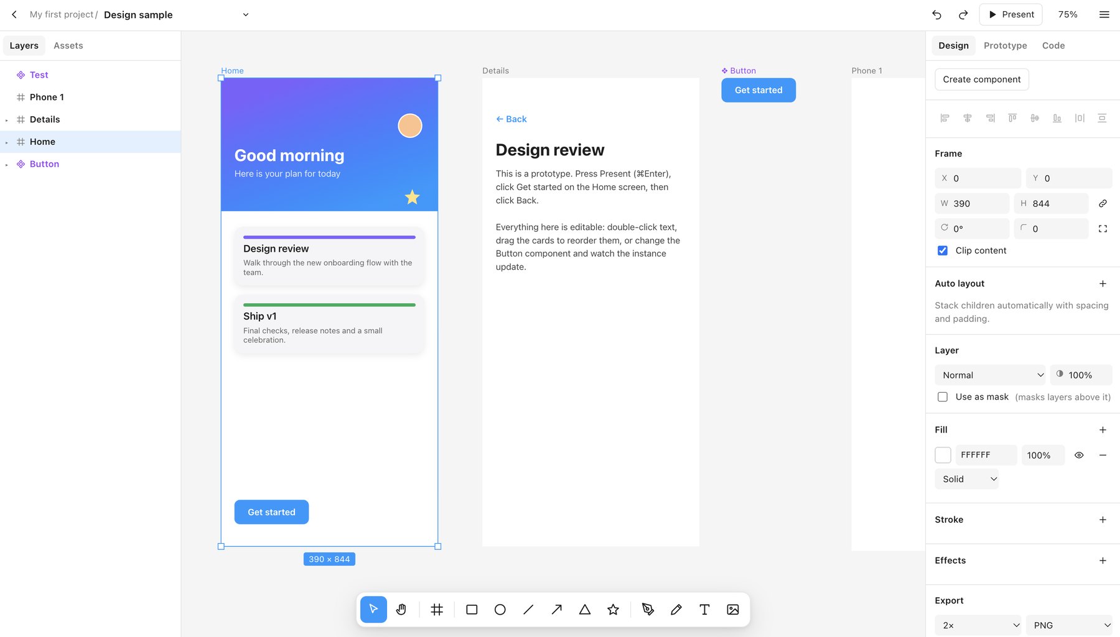Screen dimensions: 1120x637
Task: Click the Back link in Details frame
Action: click(511, 119)
